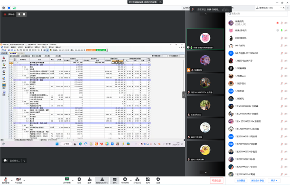The height and width of the screenshot is (185, 290).
Task: Click the 解除静音 microphone icon
Action: (x=6, y=179)
